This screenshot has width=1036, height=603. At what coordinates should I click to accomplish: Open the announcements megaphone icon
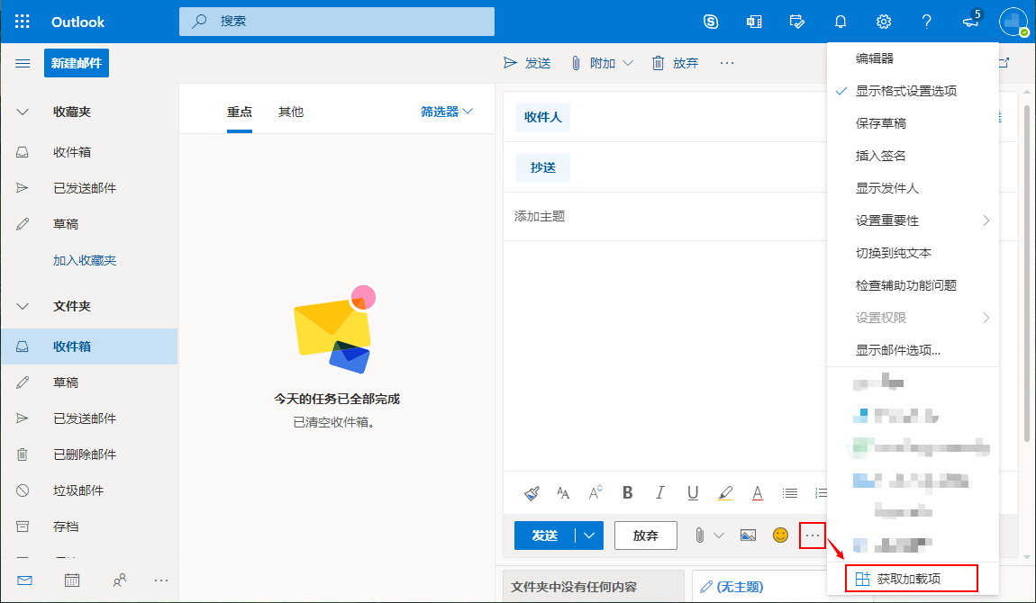pyautogui.click(x=970, y=22)
